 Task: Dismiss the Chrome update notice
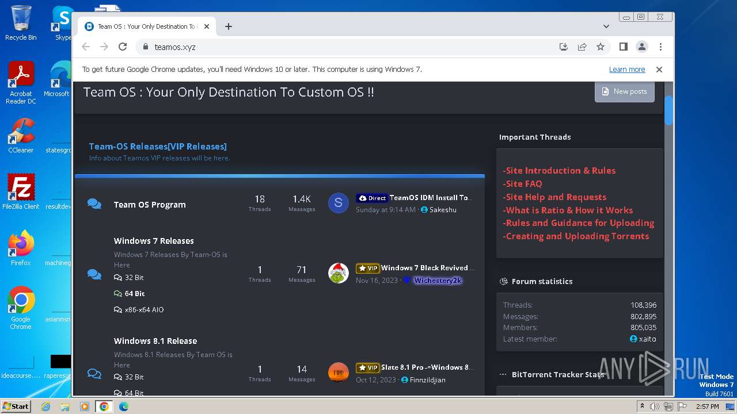tap(659, 70)
